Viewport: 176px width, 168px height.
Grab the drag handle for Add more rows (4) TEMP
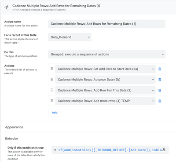[51, 101]
